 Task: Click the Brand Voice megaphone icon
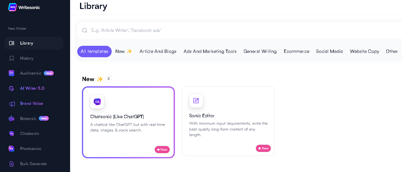tap(12, 104)
